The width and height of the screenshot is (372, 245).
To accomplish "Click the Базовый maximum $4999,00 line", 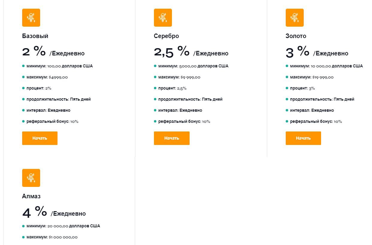I will (45, 77).
